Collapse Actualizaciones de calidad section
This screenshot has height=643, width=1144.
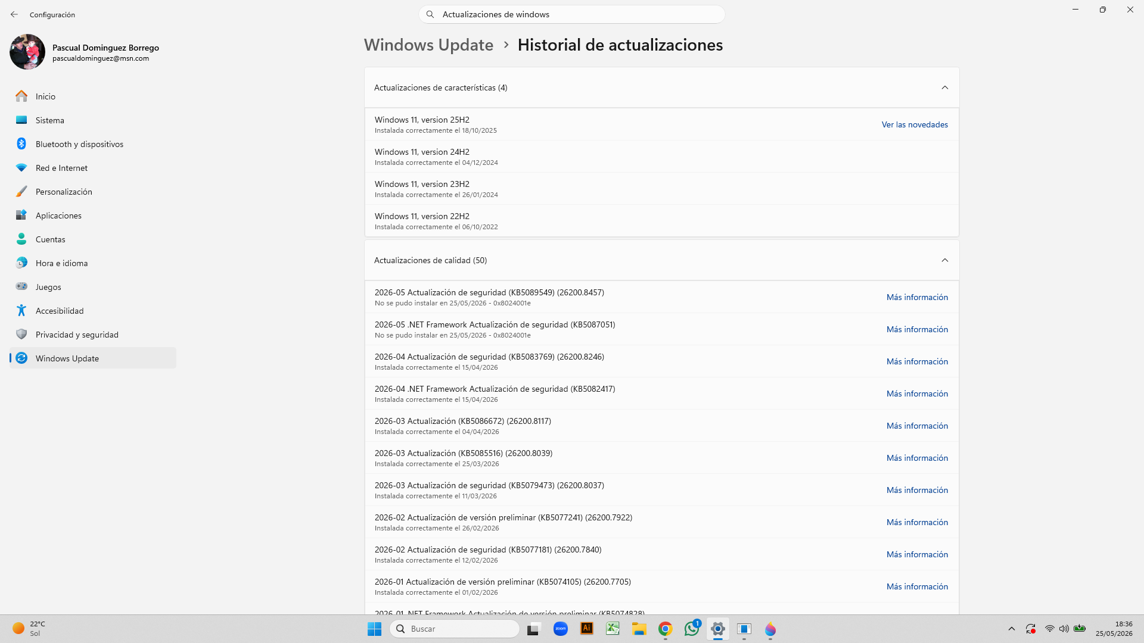tap(945, 260)
